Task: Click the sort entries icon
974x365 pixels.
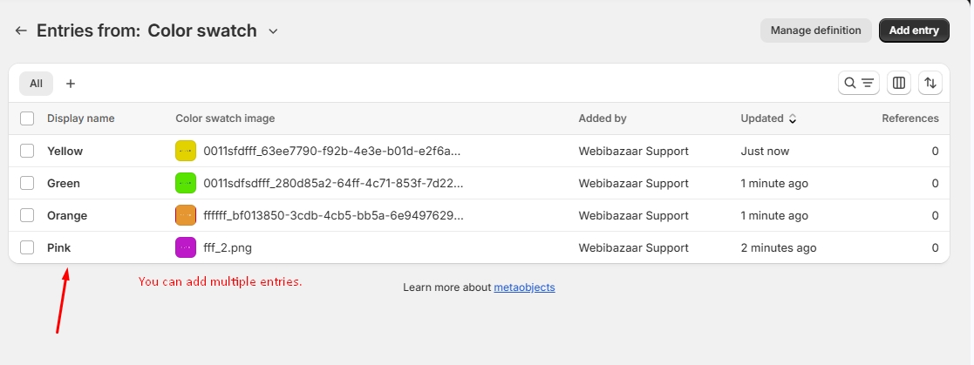Action: (x=930, y=84)
